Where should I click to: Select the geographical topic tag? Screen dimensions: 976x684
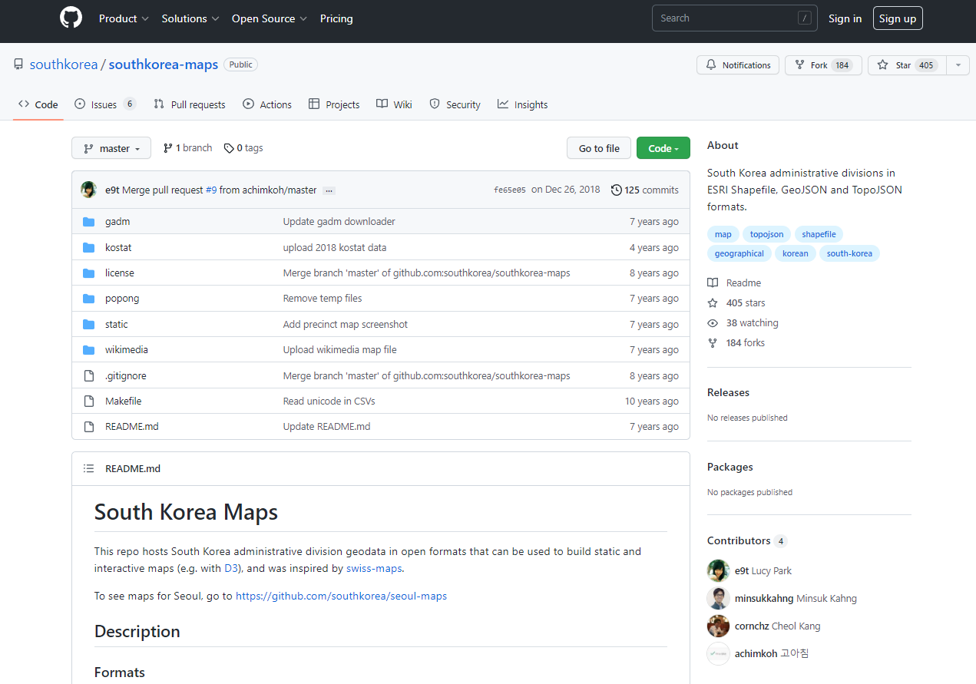click(x=739, y=253)
